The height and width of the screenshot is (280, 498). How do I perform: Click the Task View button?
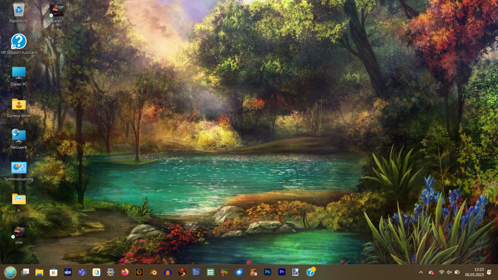25,272
